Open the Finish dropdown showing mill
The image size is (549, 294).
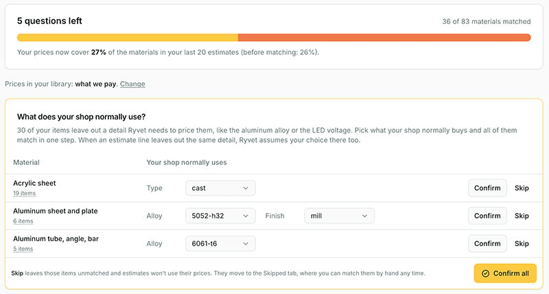click(x=339, y=216)
